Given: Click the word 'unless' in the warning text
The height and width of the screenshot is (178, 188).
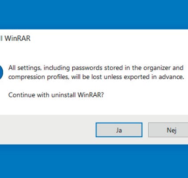Looking at the screenshot, I should (x=113, y=77).
